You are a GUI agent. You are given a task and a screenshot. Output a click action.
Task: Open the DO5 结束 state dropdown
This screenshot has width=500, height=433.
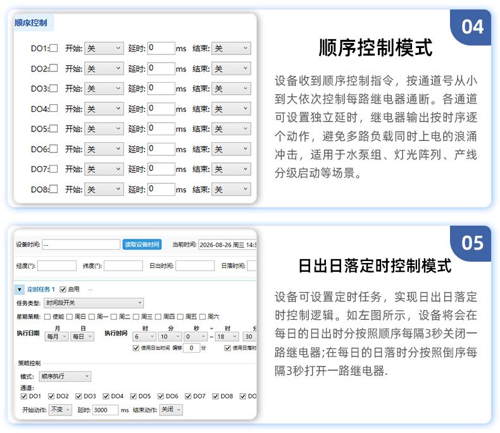pyautogui.click(x=231, y=129)
